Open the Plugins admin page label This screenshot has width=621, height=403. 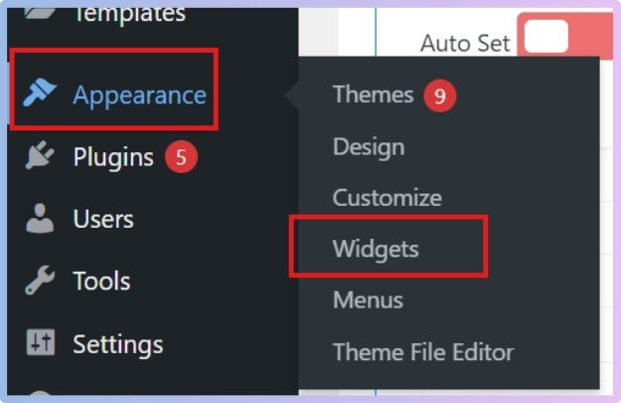click(113, 157)
